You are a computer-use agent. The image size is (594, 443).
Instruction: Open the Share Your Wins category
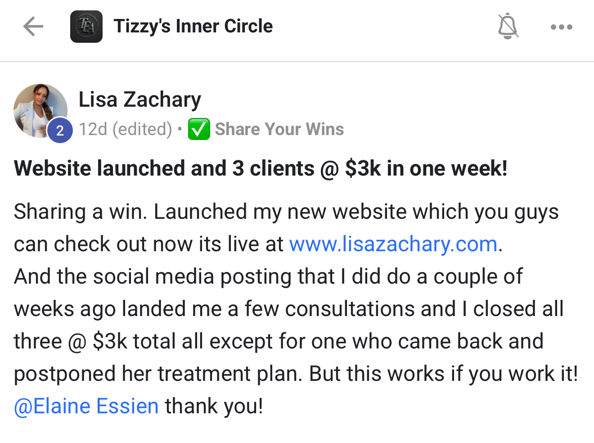pos(279,129)
